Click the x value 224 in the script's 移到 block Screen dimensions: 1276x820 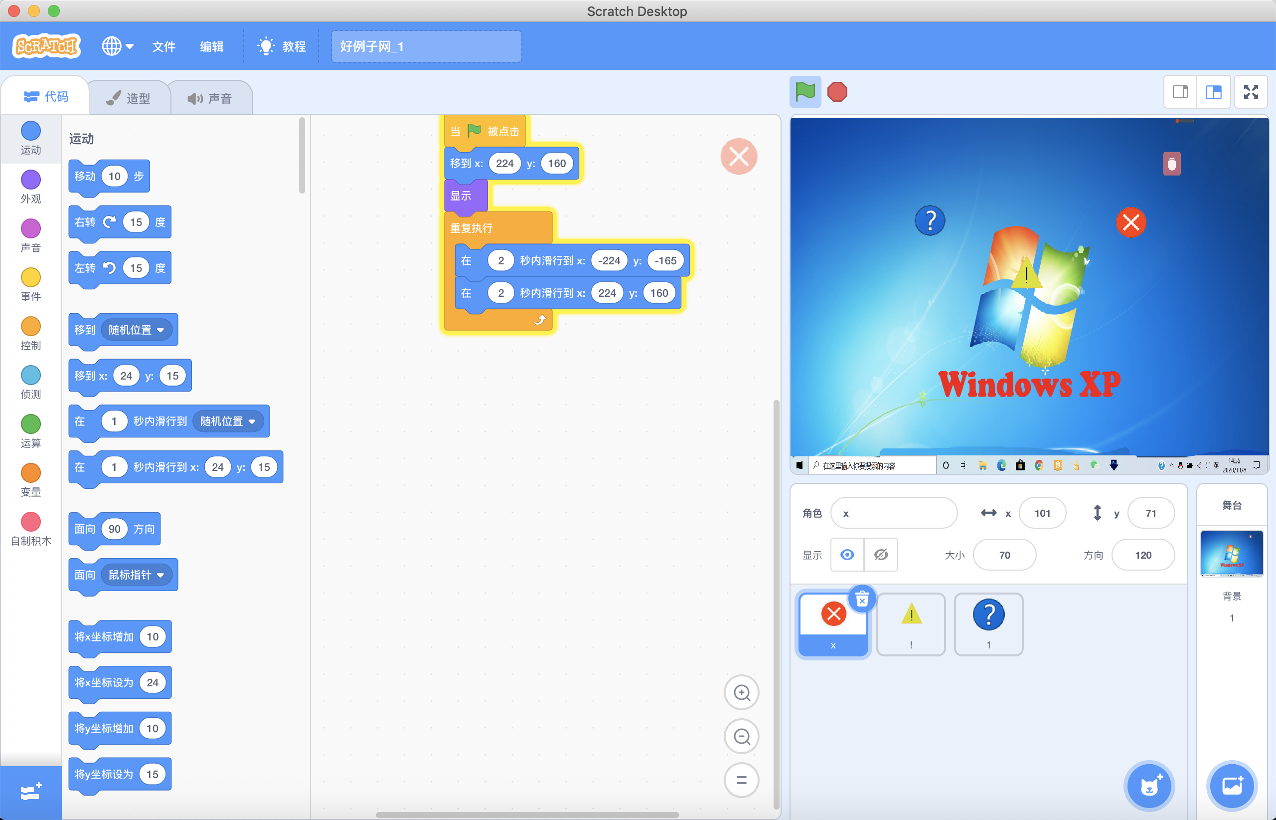pos(504,164)
